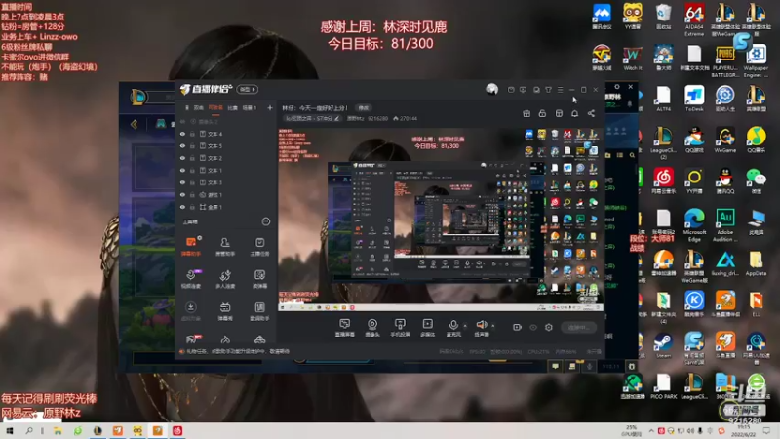Open the 歌词助手 lyrics assistant tool
This screenshot has height=439, width=780.
click(x=259, y=311)
